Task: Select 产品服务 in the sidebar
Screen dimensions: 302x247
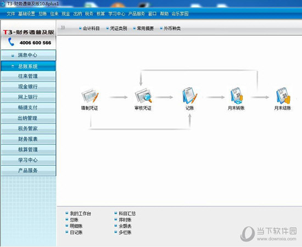Action: pos(29,170)
